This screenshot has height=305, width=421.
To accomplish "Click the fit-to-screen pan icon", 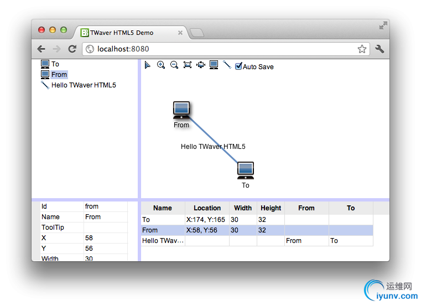I will [x=201, y=65].
